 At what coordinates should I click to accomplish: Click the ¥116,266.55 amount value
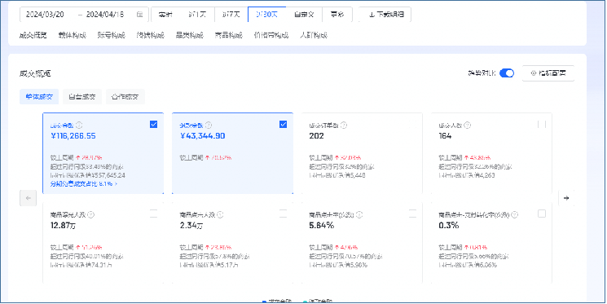pyautogui.click(x=73, y=136)
